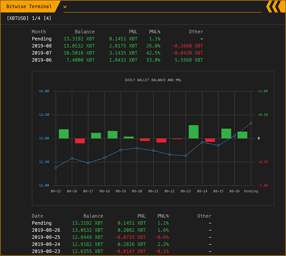Click the 42.5% PNL percentage

click(153, 53)
